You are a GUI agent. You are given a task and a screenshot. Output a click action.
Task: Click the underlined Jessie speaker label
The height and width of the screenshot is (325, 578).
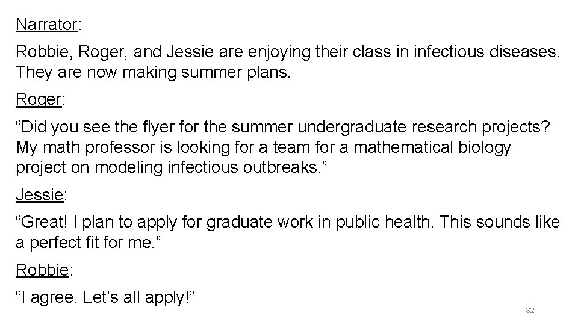40,195
